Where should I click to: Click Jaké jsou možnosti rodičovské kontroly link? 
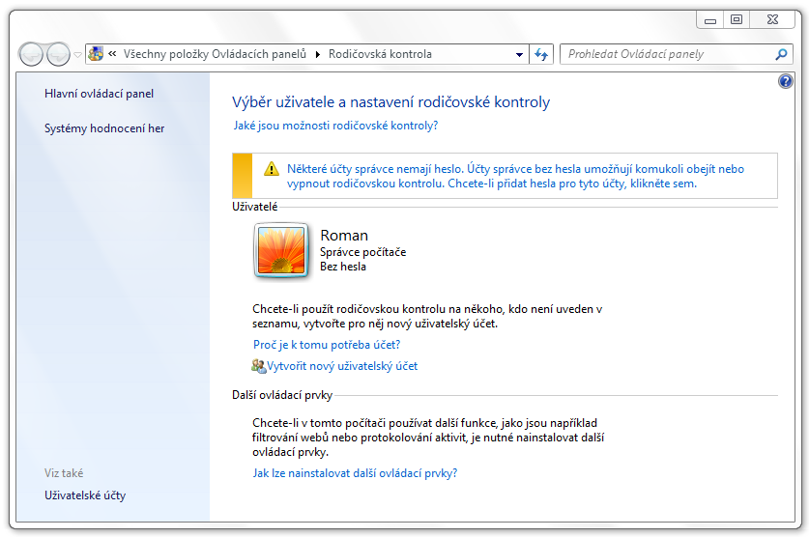coord(336,126)
